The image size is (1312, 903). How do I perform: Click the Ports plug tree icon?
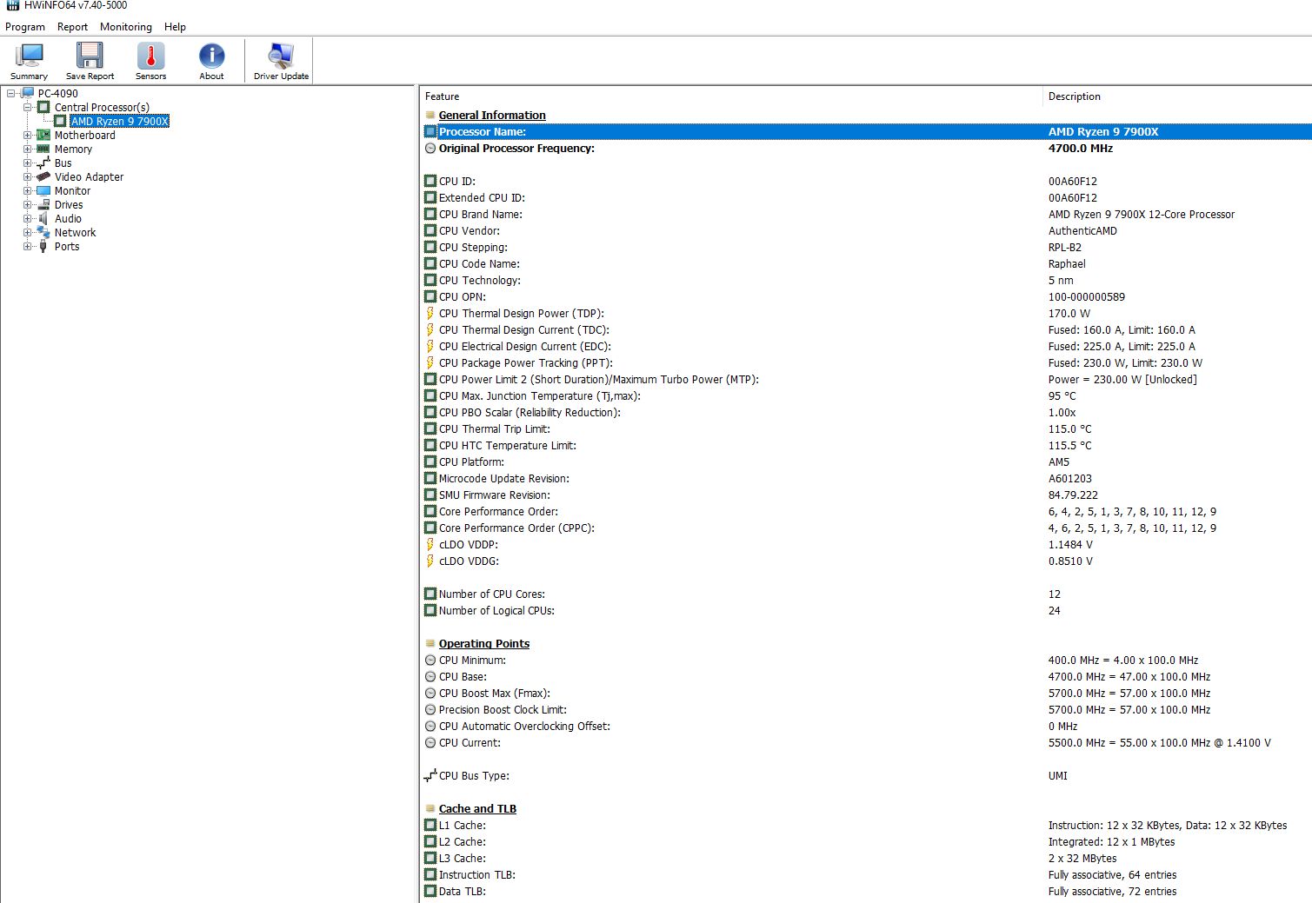point(43,246)
